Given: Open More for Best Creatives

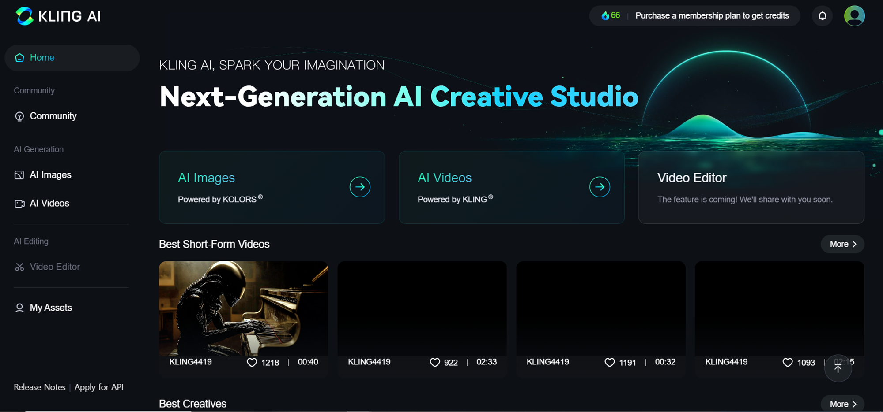Looking at the screenshot, I should point(842,404).
